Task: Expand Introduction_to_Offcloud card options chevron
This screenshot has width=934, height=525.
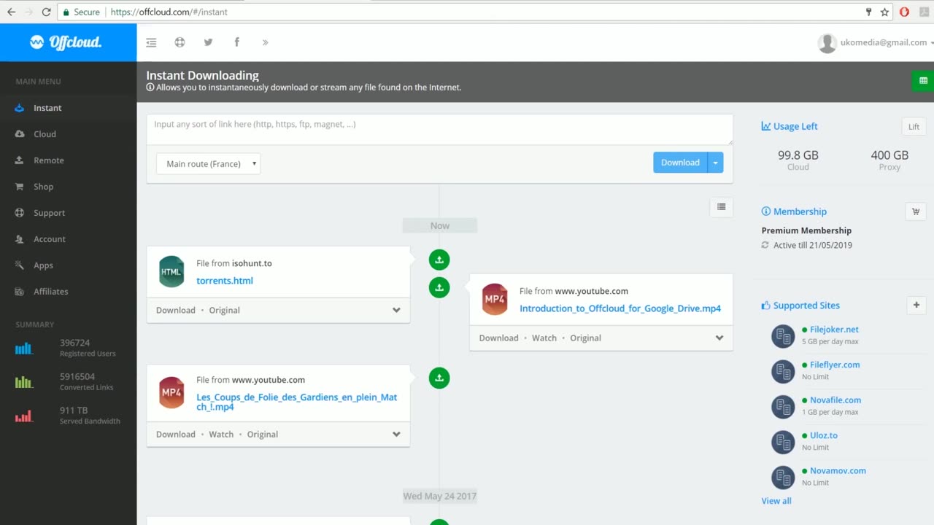Action: (x=719, y=338)
